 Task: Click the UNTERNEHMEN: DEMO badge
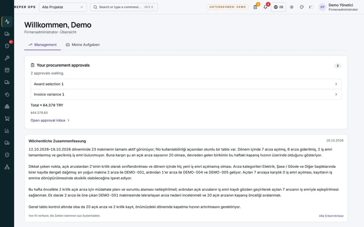coord(227,7)
